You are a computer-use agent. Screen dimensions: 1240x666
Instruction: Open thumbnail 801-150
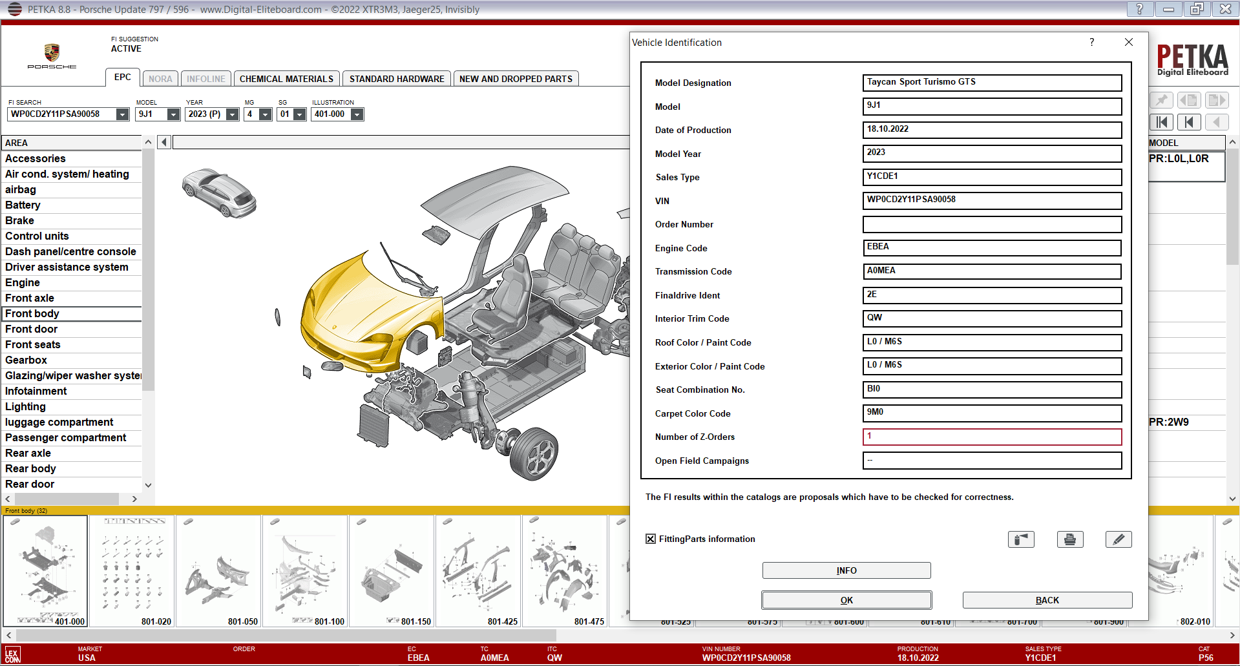coord(392,571)
